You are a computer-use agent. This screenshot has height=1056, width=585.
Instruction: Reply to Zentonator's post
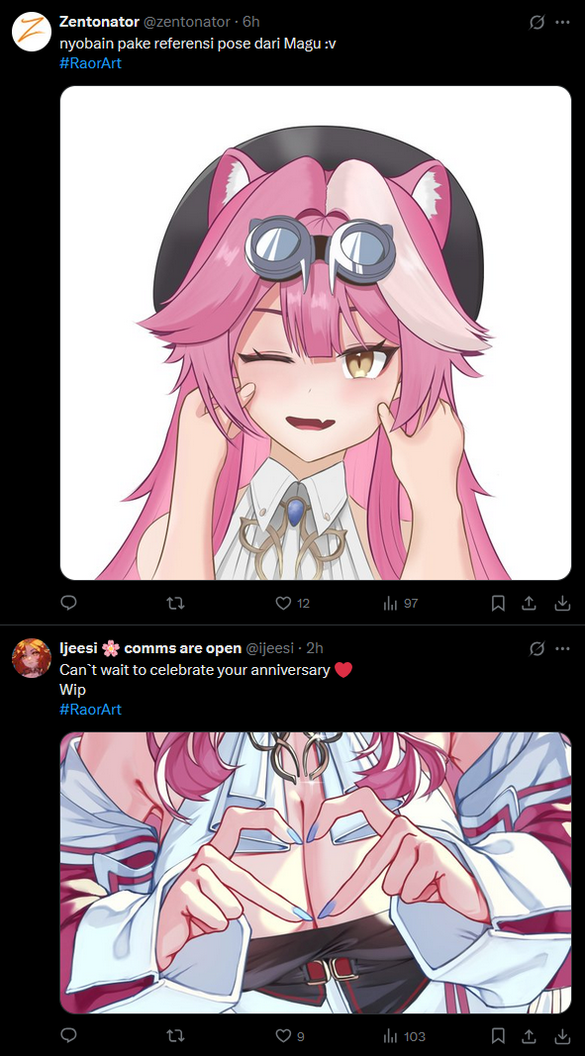68,603
